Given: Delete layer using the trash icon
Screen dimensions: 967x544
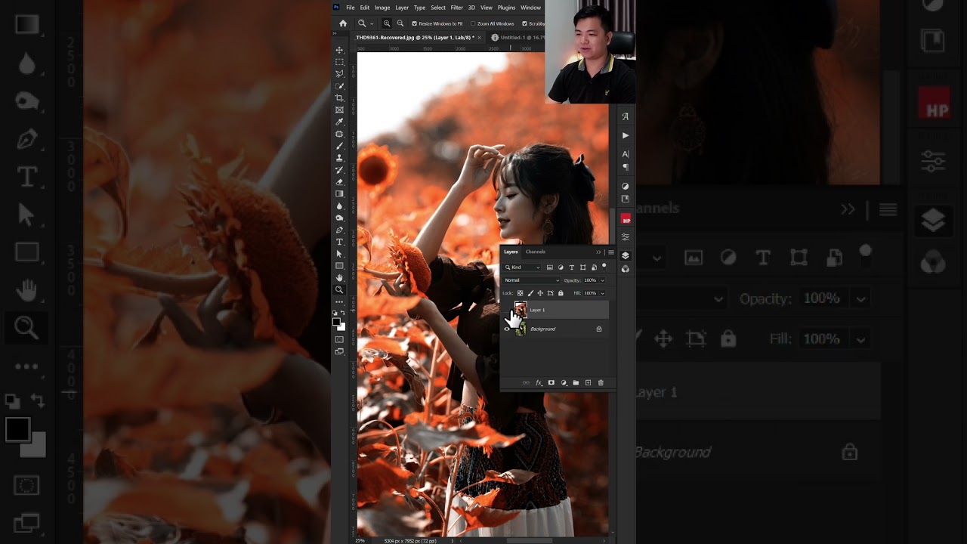Looking at the screenshot, I should (601, 383).
